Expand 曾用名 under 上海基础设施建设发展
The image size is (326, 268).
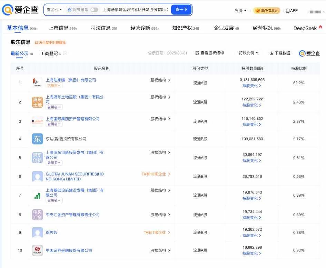coord(54,200)
